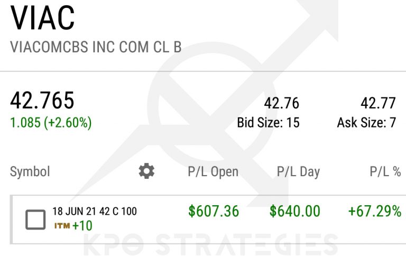This screenshot has width=406, height=256.
Task: Click the Ask Size: 7 label
Action: point(366,123)
